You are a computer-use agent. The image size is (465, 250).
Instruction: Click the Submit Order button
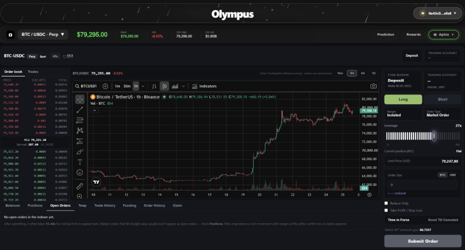pyautogui.click(x=423, y=241)
